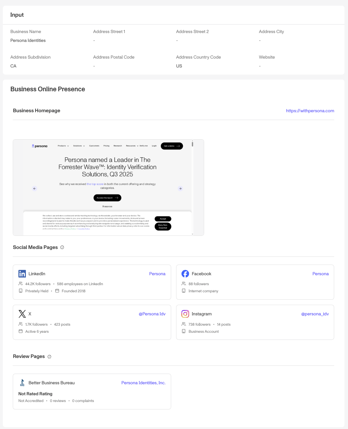This screenshot has height=429, width=348.
Task: Open the Persona Facebook page link
Action: coord(321,274)
